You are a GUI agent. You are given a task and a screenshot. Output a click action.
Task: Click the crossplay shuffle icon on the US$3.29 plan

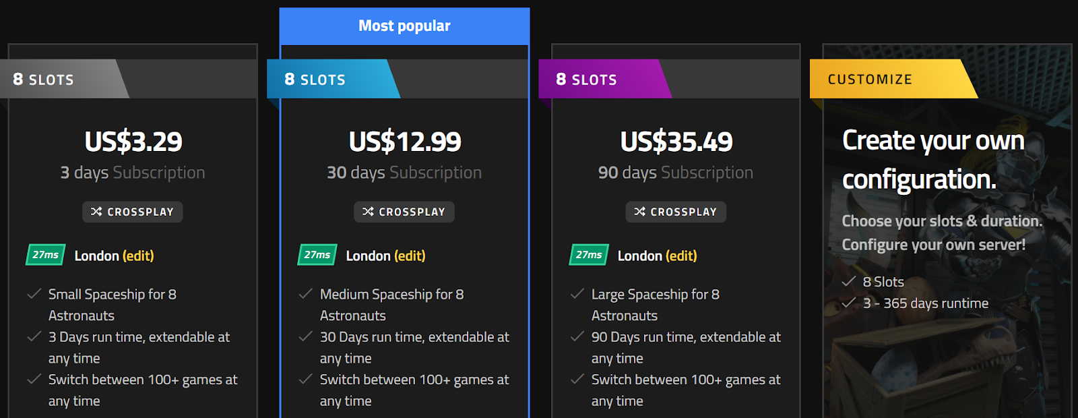coord(96,212)
